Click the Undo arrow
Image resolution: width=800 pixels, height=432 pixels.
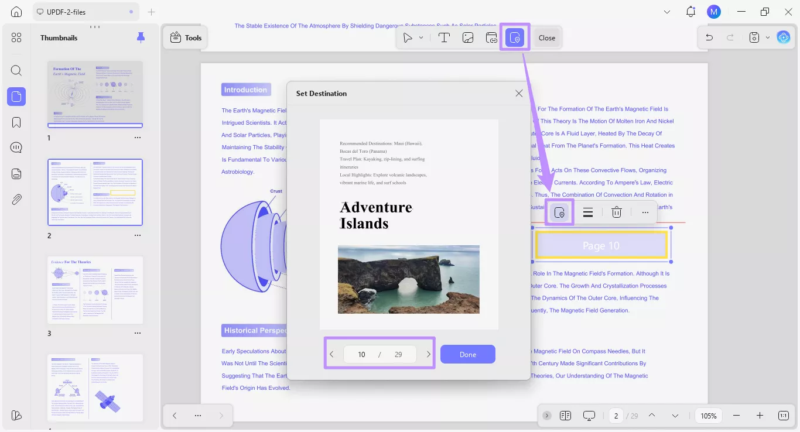pos(709,37)
